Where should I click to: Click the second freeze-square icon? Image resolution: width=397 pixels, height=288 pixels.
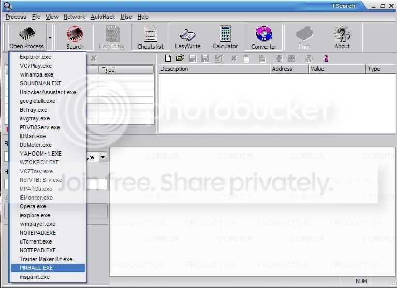(x=291, y=58)
